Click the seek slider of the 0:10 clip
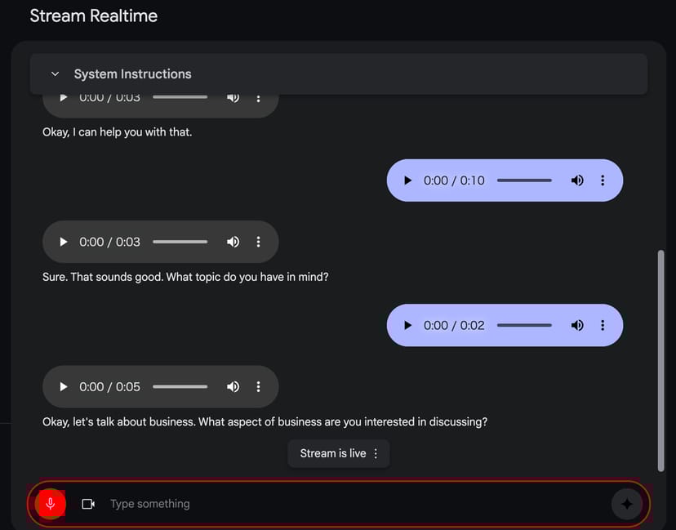 click(524, 180)
